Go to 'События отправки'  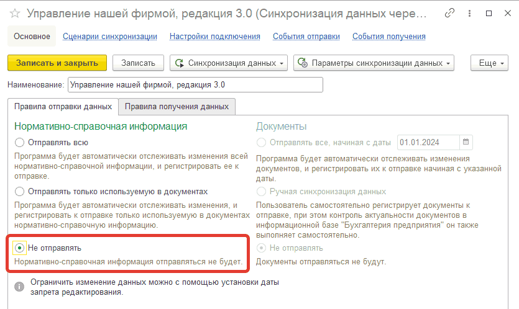point(306,37)
